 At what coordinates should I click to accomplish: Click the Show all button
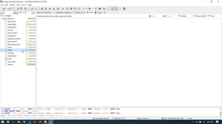(x=168, y=16)
